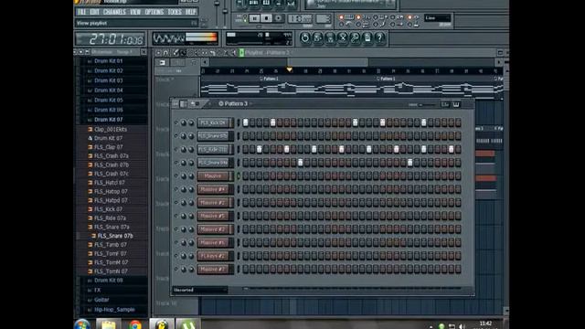Toggle pattern/song mode switch beside play button
Image resolution: width=585 pixels, height=329 pixels.
tap(244, 18)
